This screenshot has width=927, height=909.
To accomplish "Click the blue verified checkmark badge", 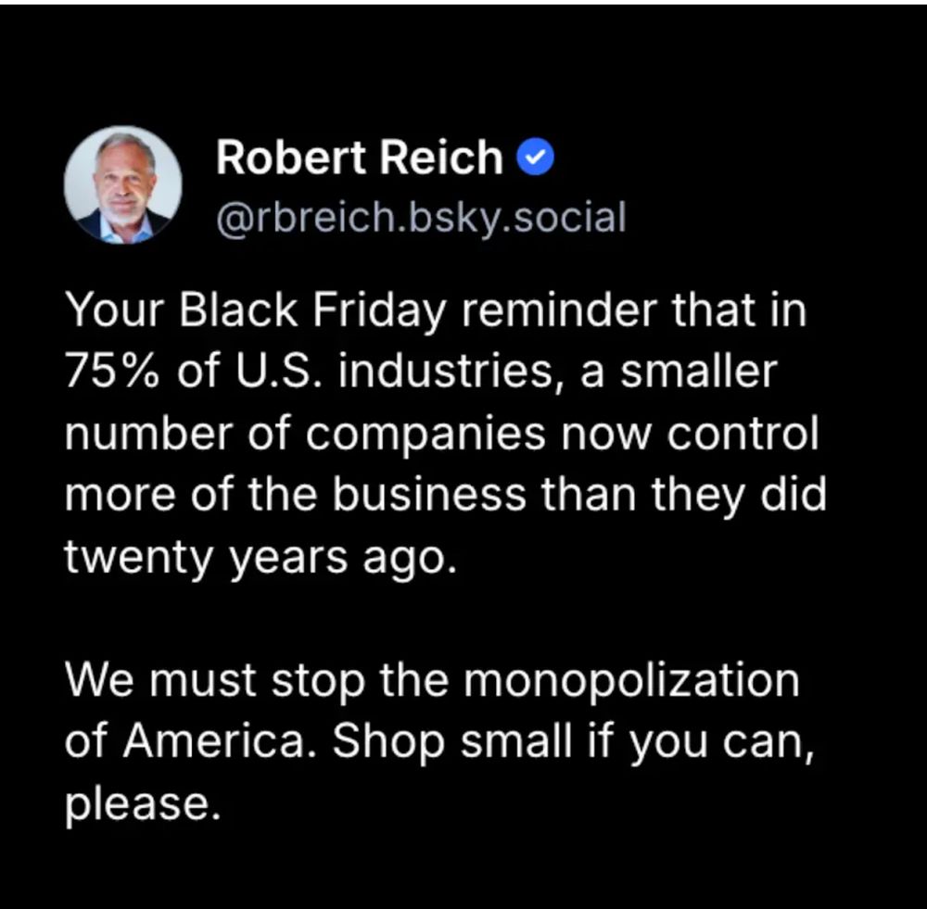I will [x=536, y=157].
